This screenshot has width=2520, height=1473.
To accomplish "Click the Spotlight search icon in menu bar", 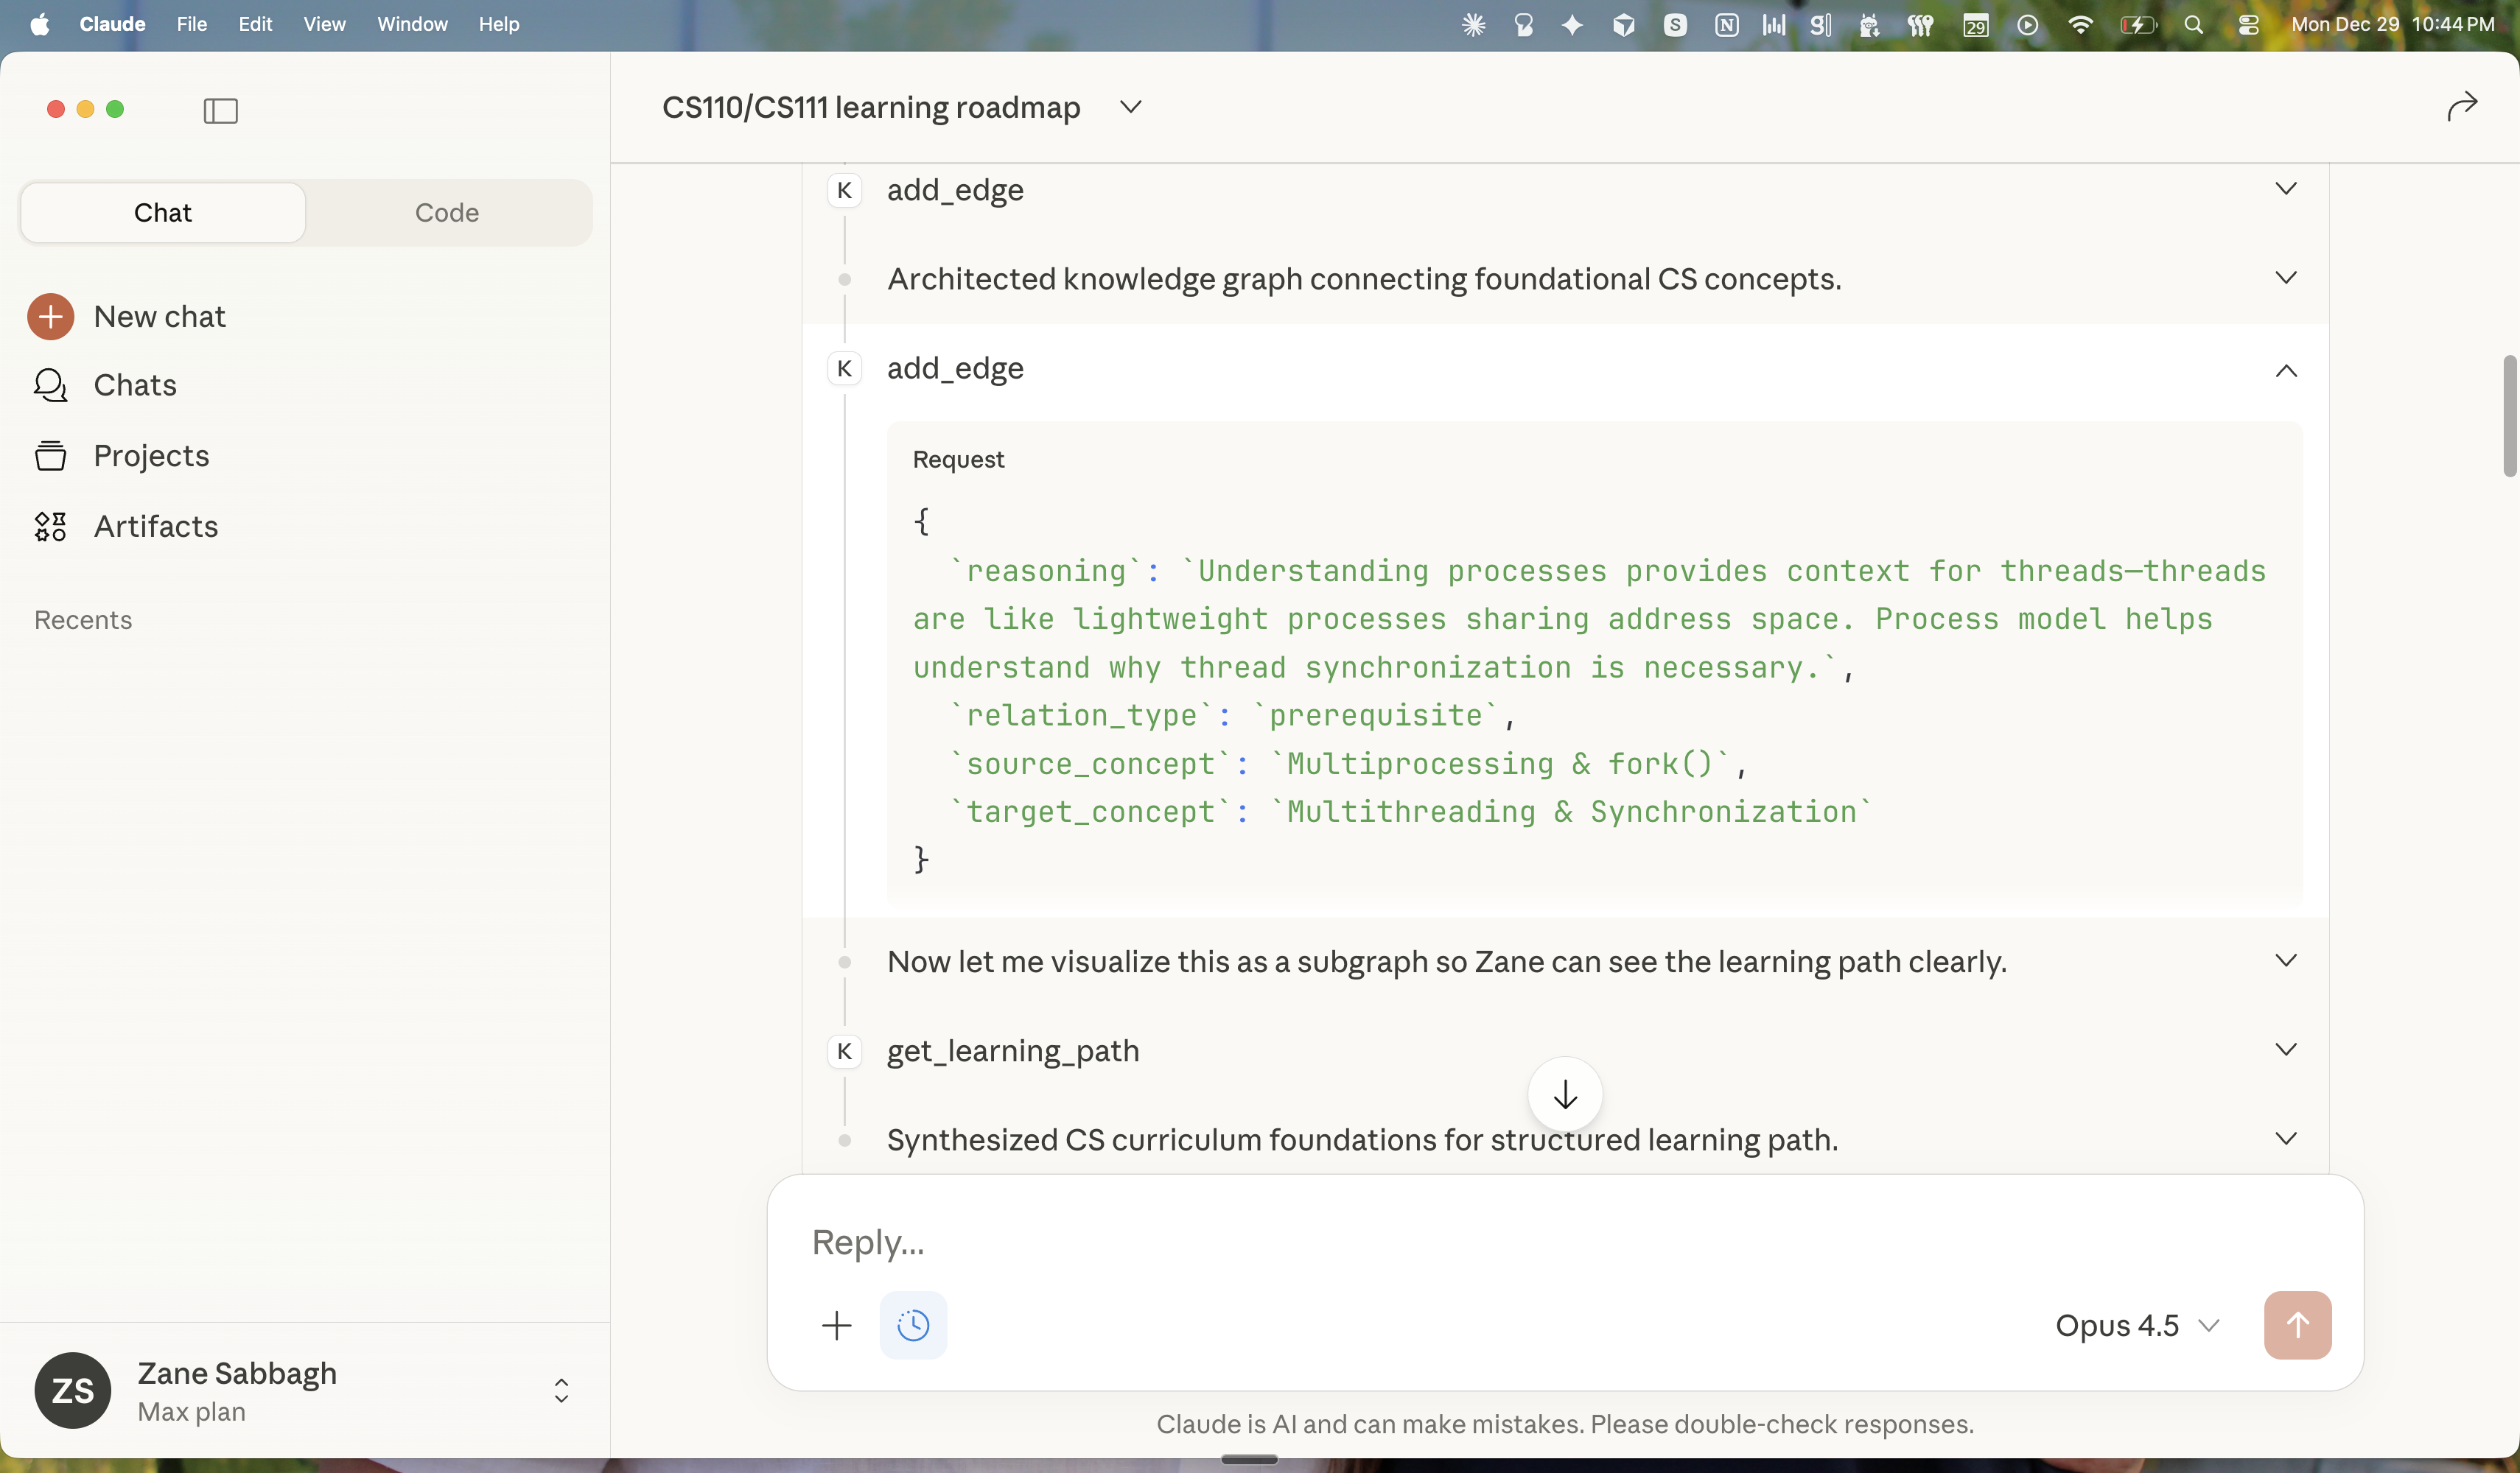I will pyautogui.click(x=2193, y=25).
